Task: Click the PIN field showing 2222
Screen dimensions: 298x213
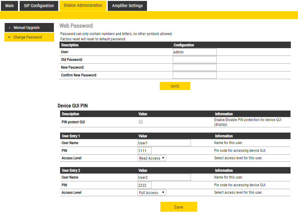Action: point(144,185)
